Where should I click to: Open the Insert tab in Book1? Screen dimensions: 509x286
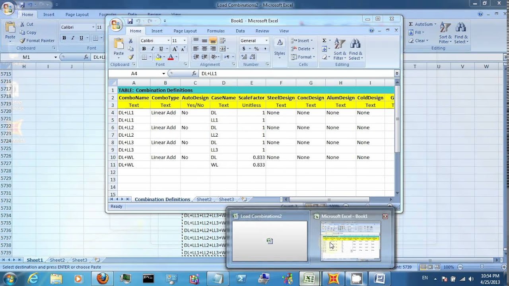(157, 31)
